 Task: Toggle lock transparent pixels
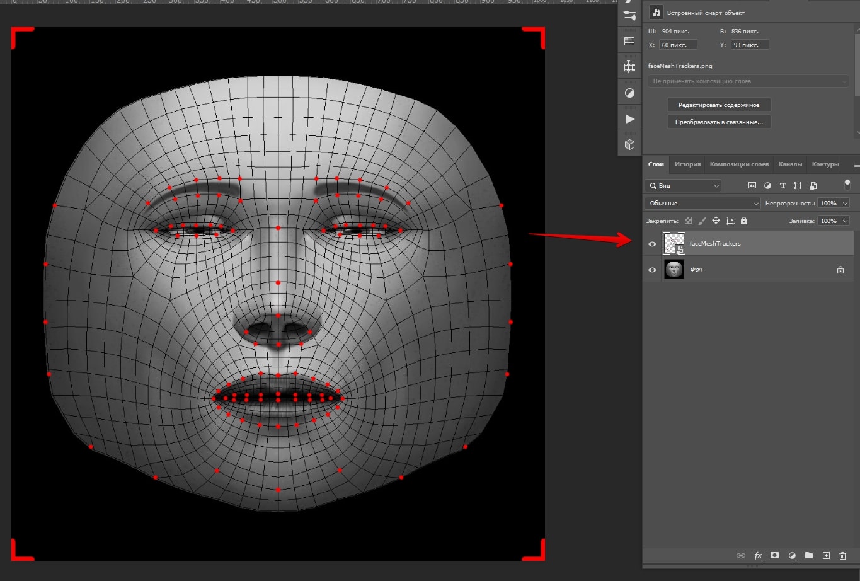click(688, 221)
